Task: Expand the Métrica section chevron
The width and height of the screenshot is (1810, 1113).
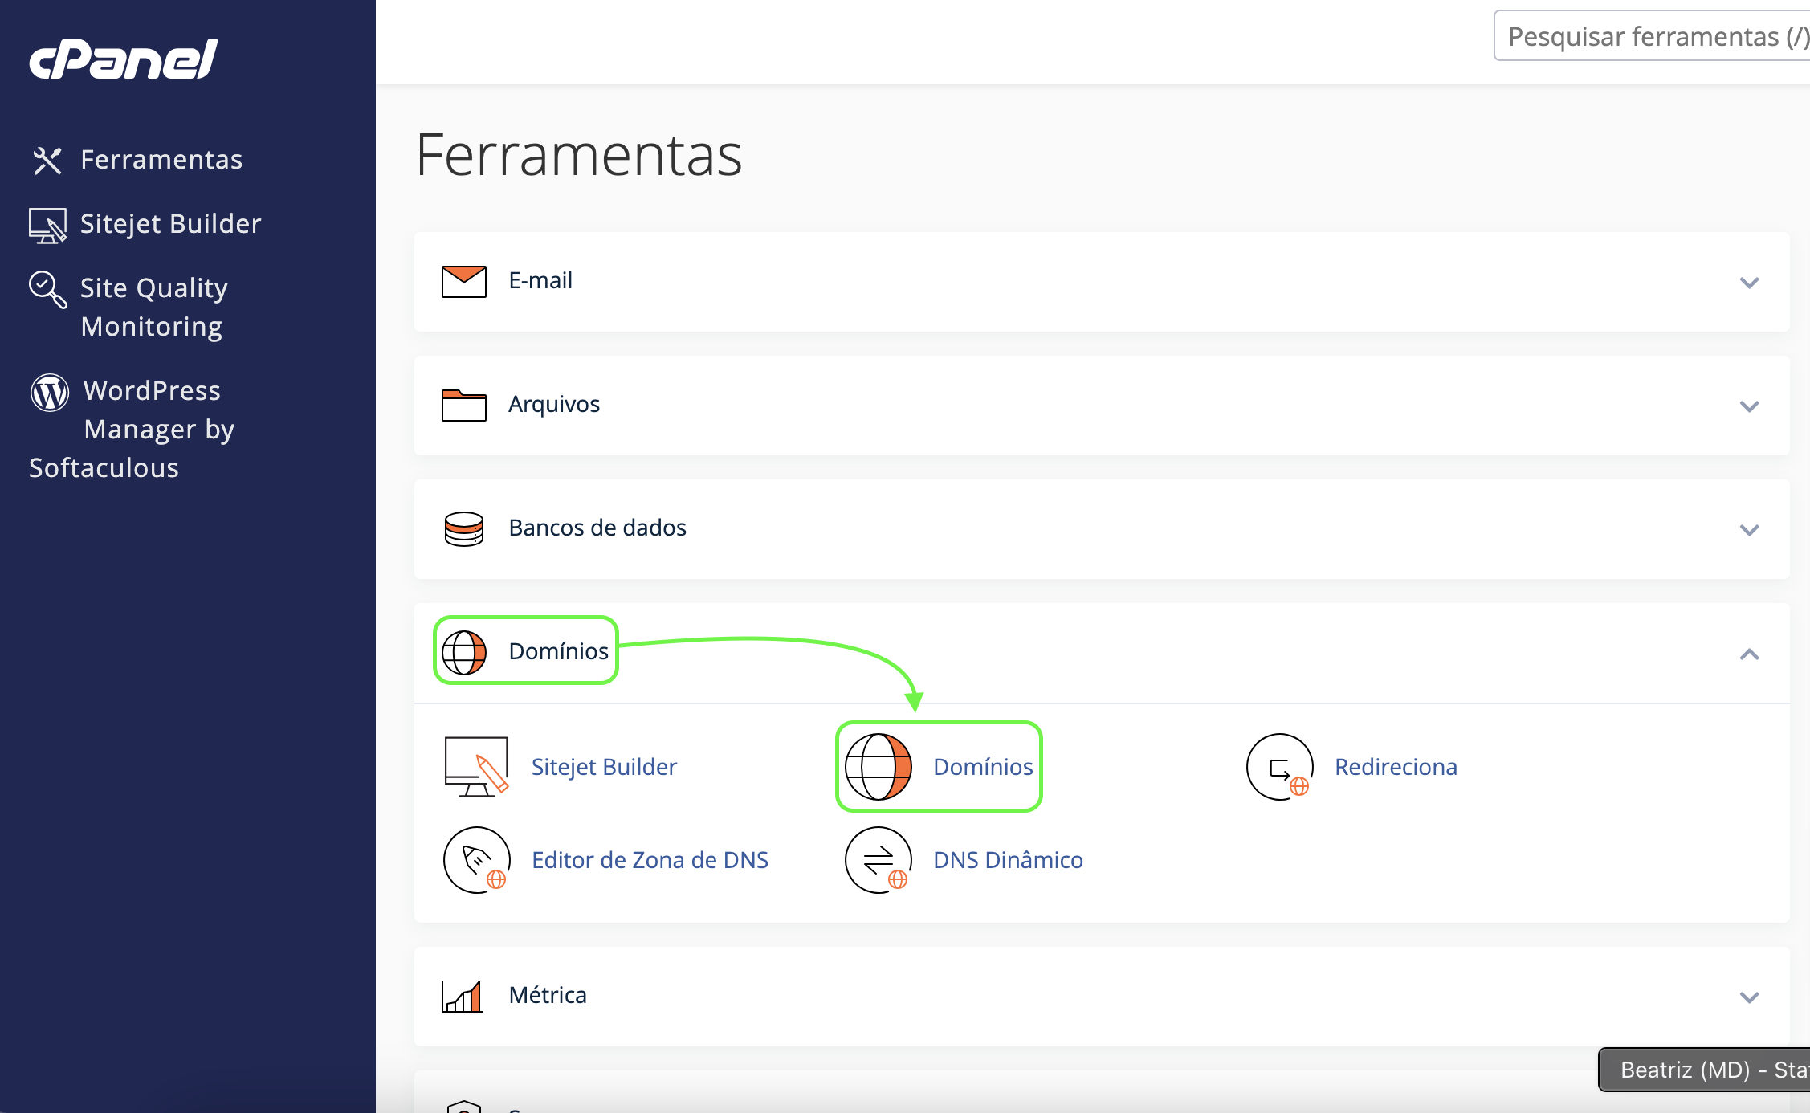Action: (1750, 997)
